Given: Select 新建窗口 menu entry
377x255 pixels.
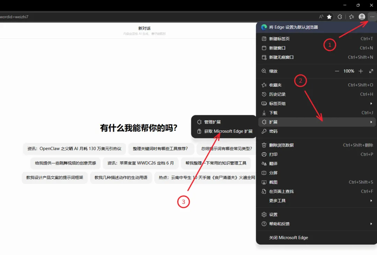Looking at the screenshot, I should [x=317, y=48].
